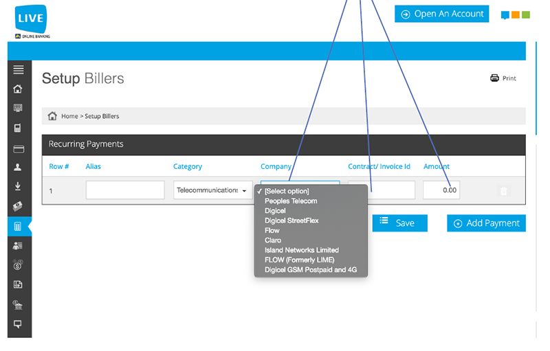Click the Add Payment button
The height and width of the screenshot is (351, 550).
pos(486,223)
